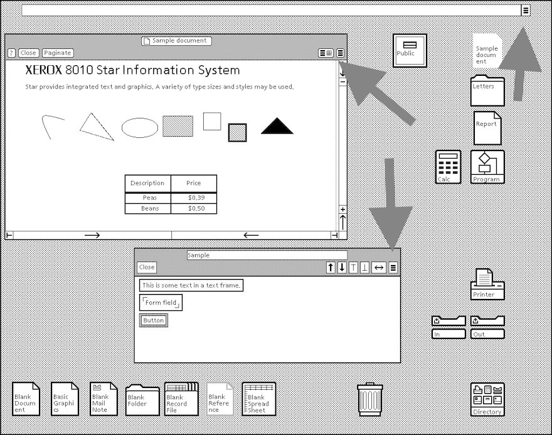Open the In mail tray

tap(449, 327)
